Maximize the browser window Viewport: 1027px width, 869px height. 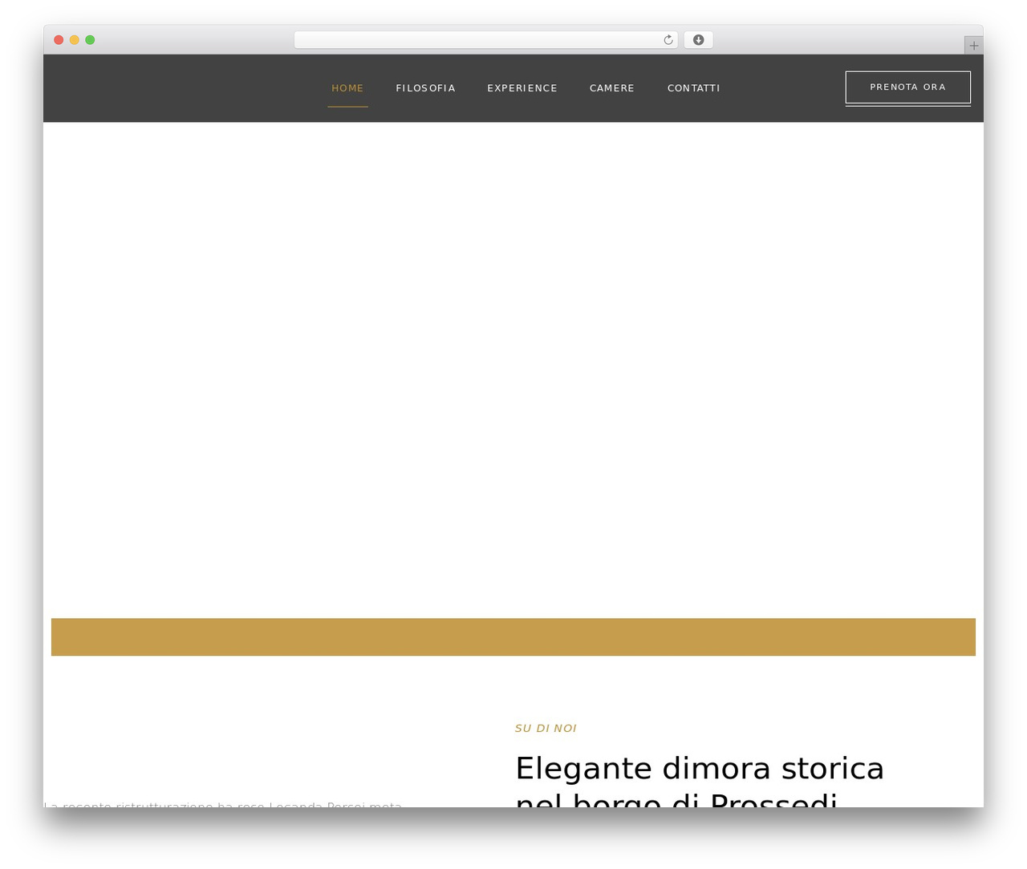pos(90,40)
